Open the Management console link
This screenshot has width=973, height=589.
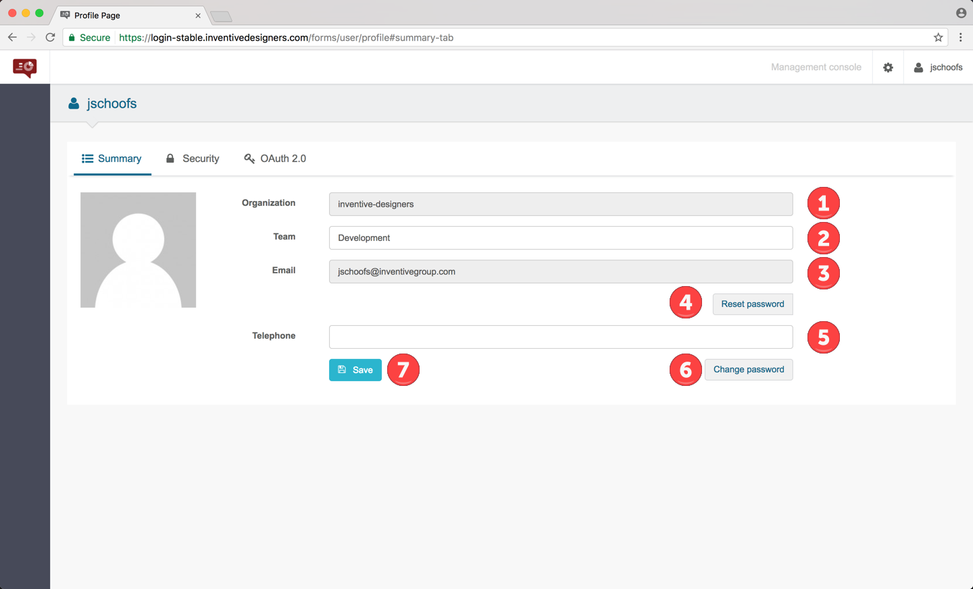pyautogui.click(x=816, y=67)
